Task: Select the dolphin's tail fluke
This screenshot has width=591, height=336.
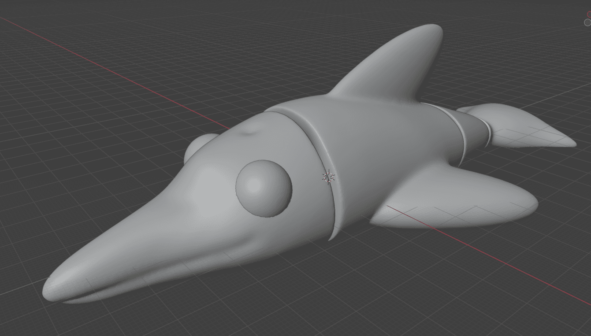Action: pyautogui.click(x=520, y=126)
